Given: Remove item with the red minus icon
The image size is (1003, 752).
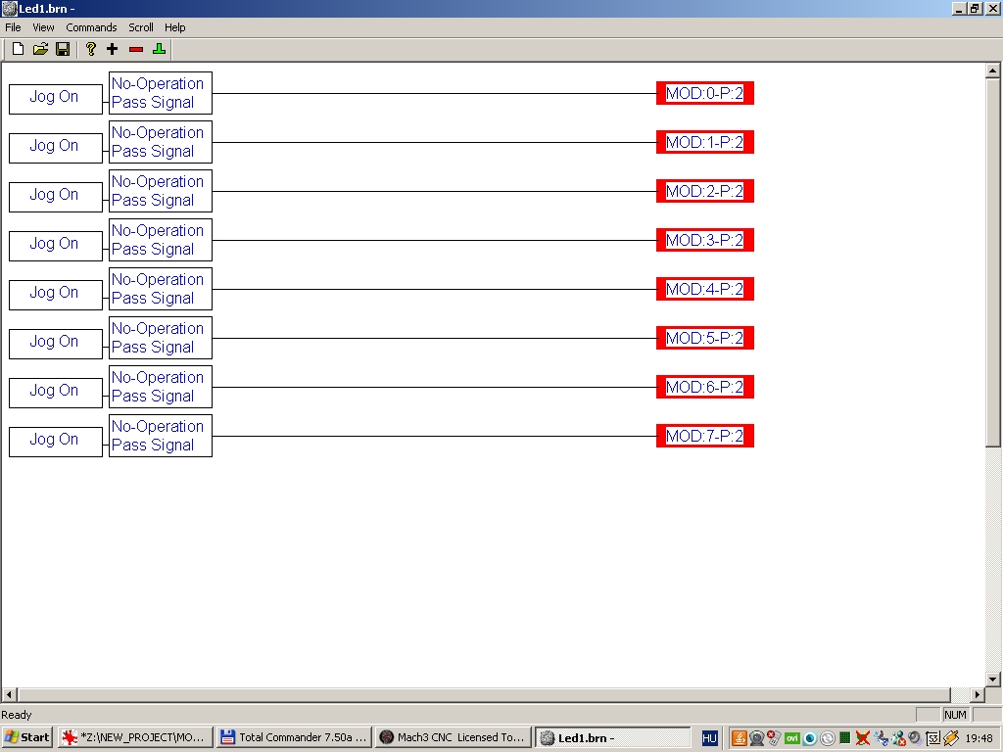Looking at the screenshot, I should click(x=136, y=49).
